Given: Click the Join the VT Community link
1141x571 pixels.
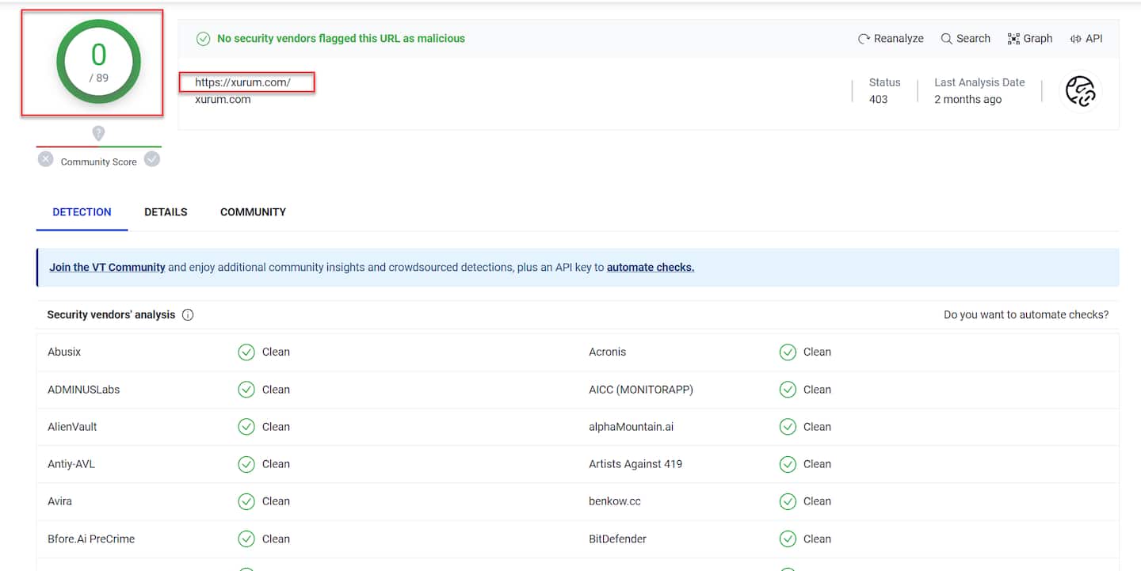Looking at the screenshot, I should point(107,268).
